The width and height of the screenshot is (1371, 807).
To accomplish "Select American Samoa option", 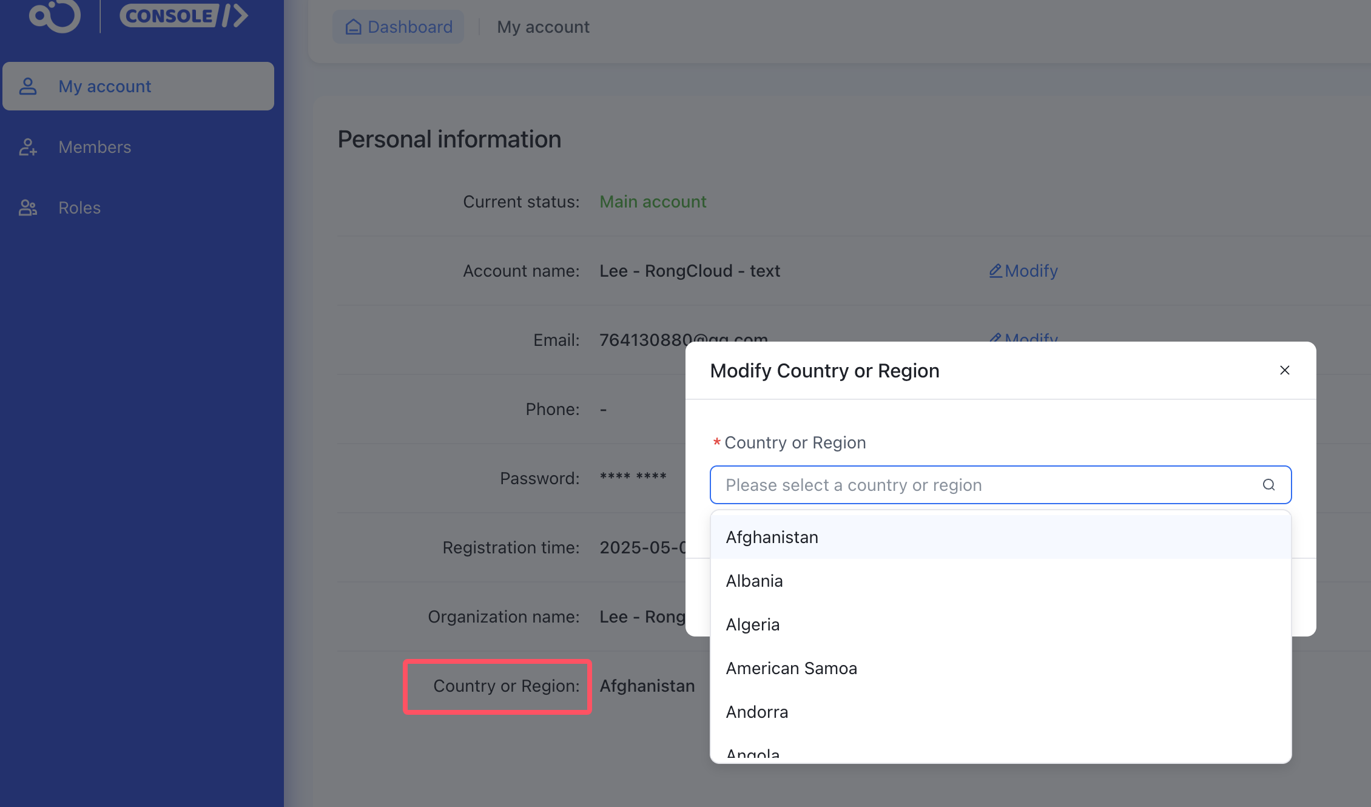I will pos(791,668).
